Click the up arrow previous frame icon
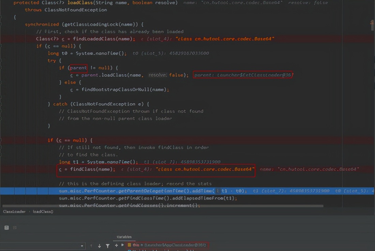This screenshot has width=375, height=251. click(x=91, y=246)
